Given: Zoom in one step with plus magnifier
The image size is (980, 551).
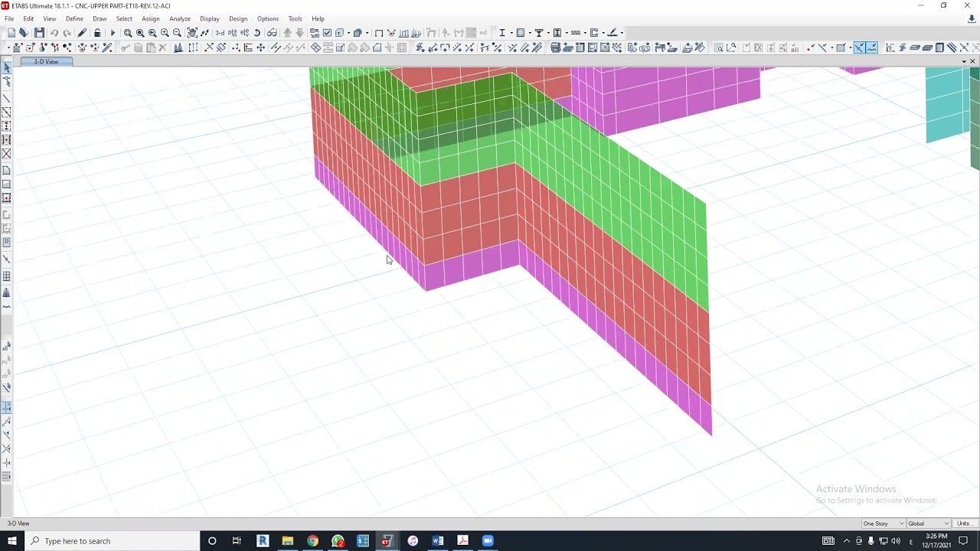Looking at the screenshot, I should coord(165,33).
